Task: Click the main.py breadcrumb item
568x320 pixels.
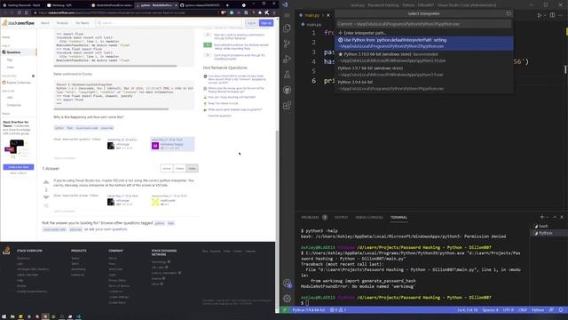Action: 313,25
